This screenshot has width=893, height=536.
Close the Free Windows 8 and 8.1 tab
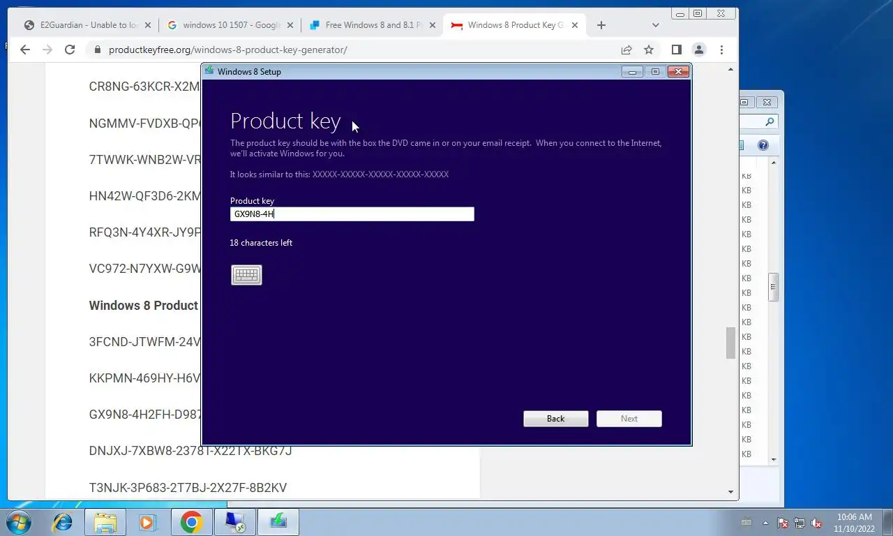[x=433, y=25]
